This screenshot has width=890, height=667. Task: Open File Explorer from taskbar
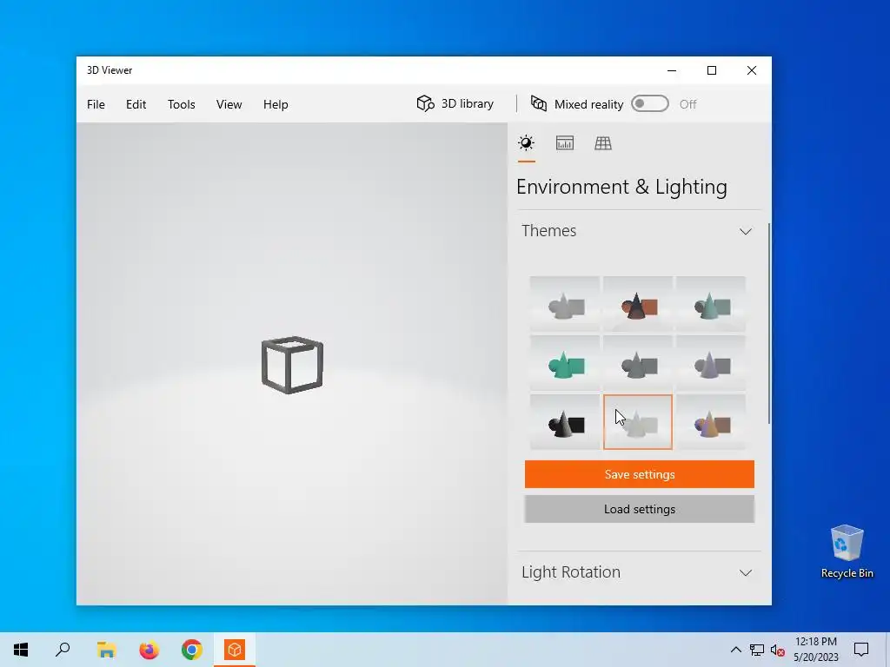pos(106,650)
